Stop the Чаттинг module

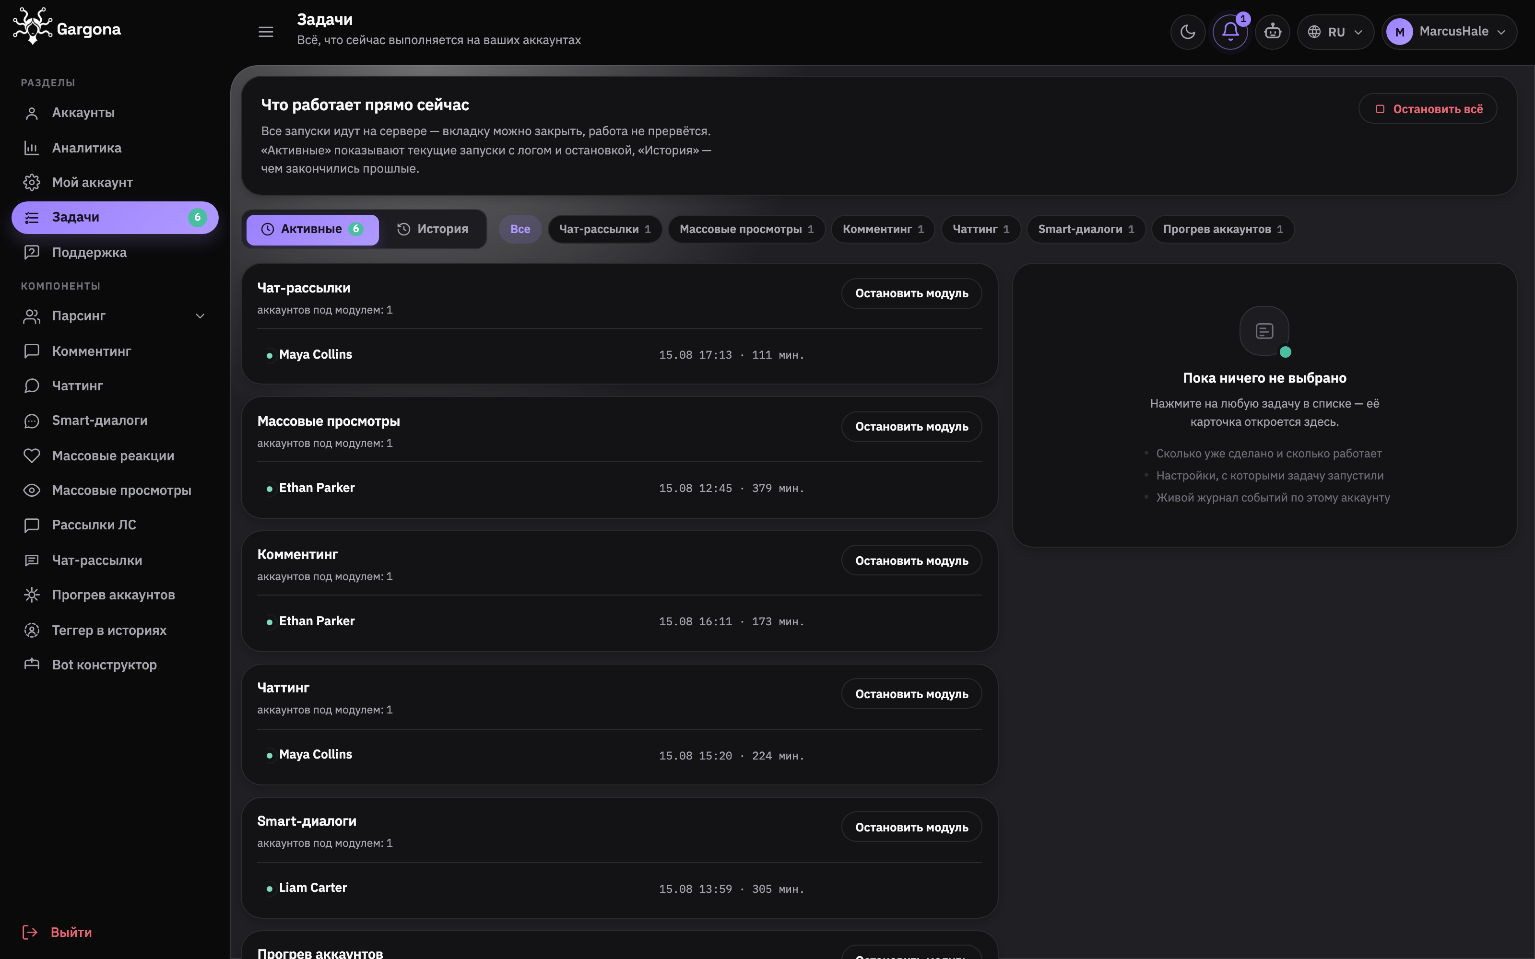click(911, 694)
